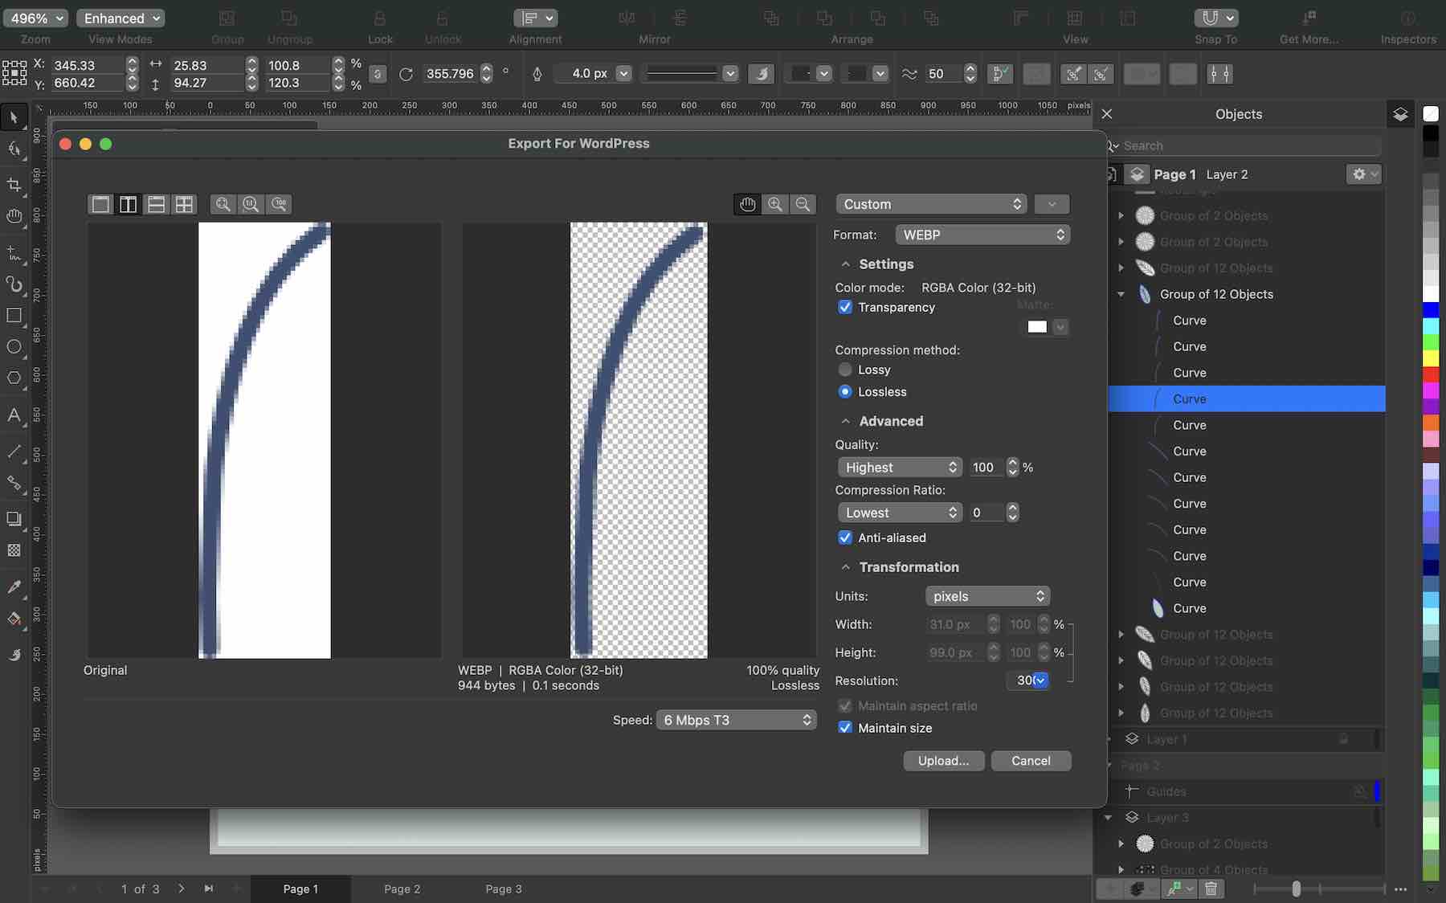Switch to Page 2 tab
The height and width of the screenshot is (903, 1446).
tap(401, 889)
